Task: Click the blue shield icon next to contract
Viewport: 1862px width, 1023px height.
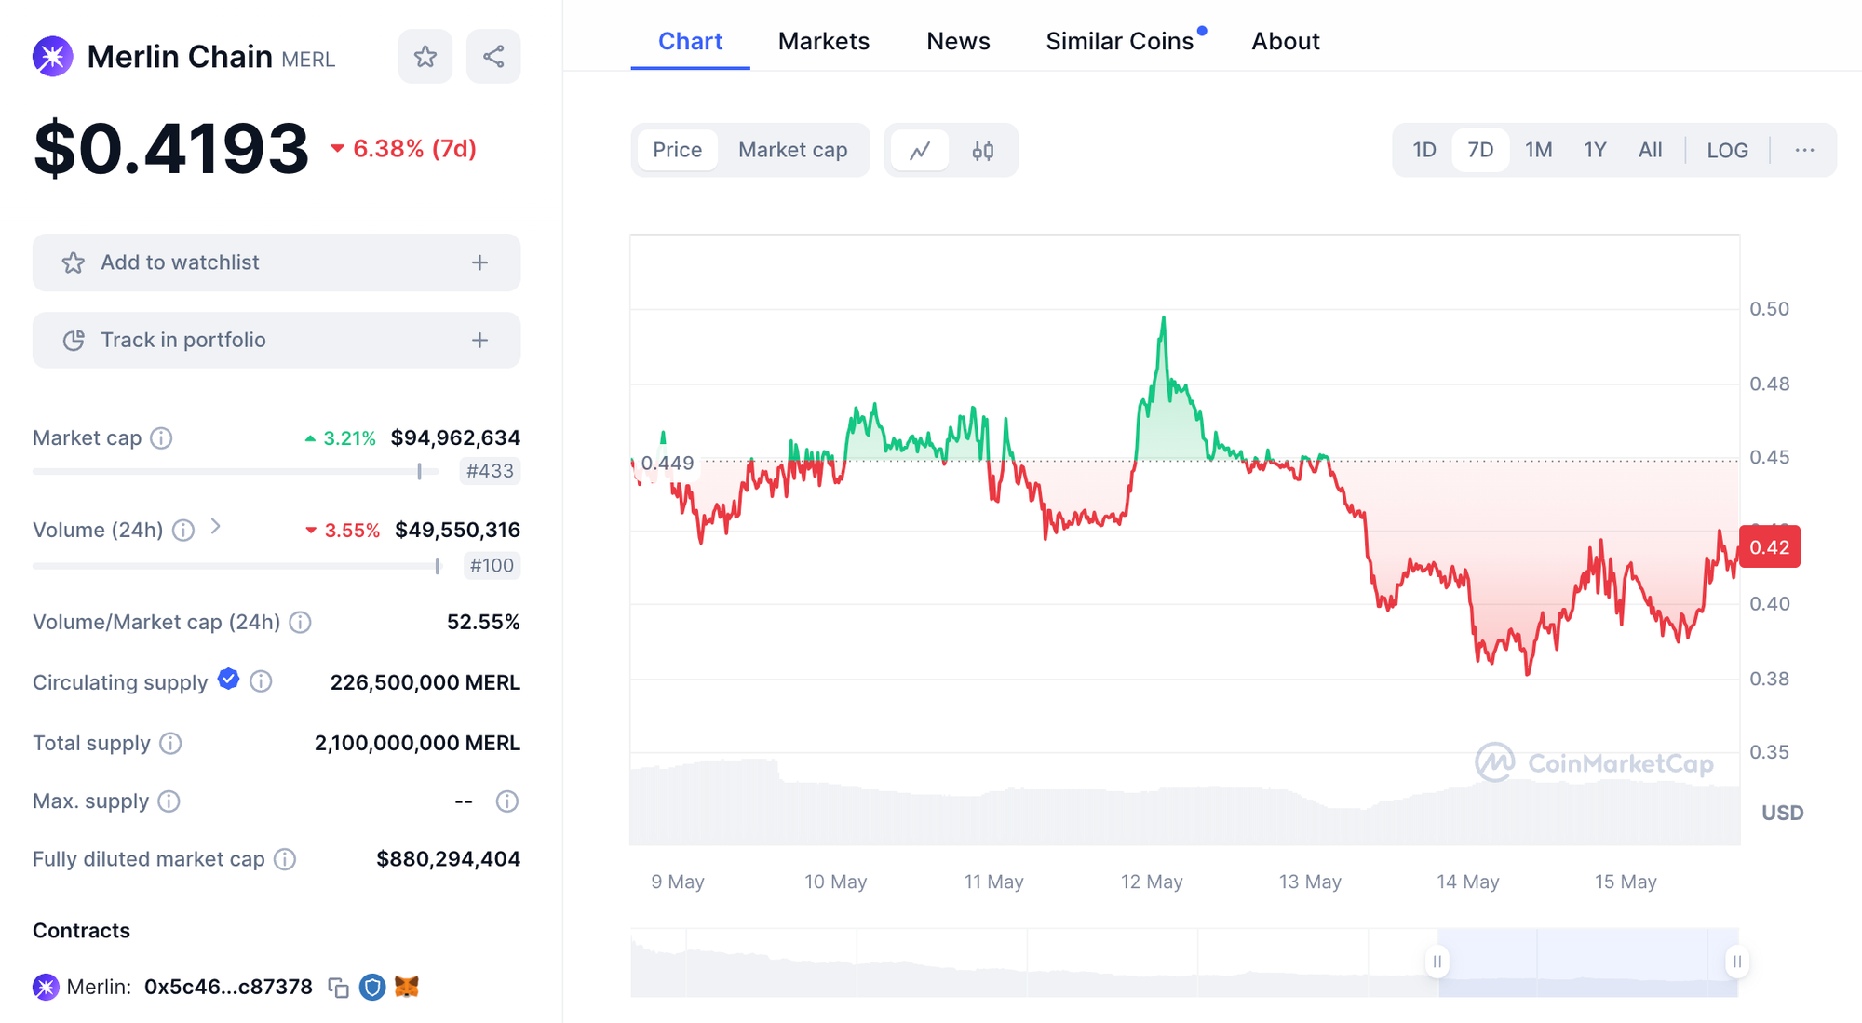Action: [372, 987]
